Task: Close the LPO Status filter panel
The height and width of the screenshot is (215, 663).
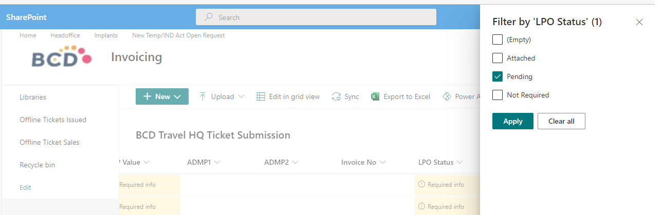Action: (639, 22)
